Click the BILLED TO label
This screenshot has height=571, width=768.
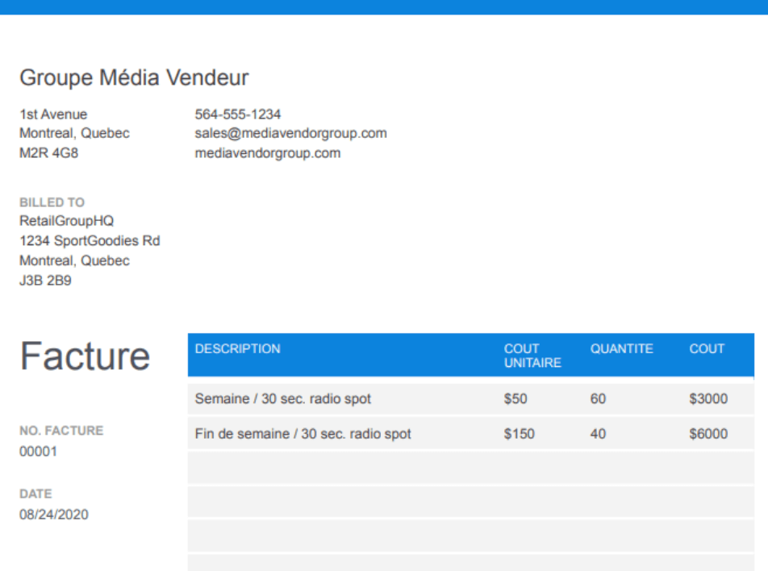[x=52, y=202]
